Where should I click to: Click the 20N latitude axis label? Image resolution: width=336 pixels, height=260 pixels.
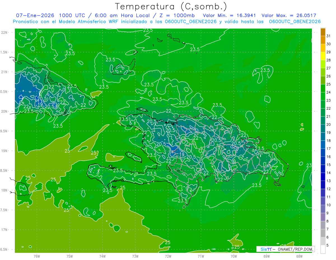click(x=4, y=111)
